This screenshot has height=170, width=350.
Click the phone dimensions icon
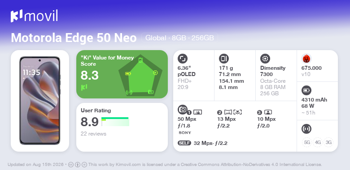tap(224, 59)
